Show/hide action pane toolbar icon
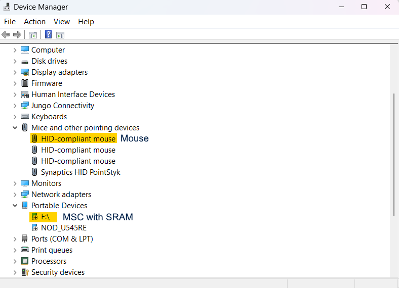The image size is (399, 288). tap(60, 35)
